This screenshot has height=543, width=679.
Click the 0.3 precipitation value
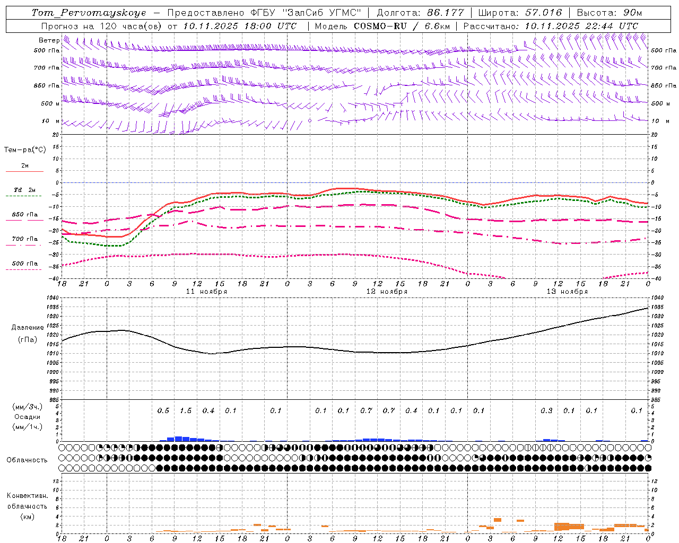(x=546, y=411)
